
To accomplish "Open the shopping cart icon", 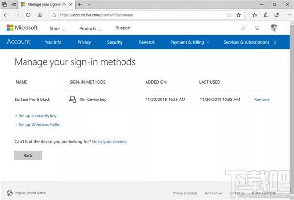I will tap(257, 28).
